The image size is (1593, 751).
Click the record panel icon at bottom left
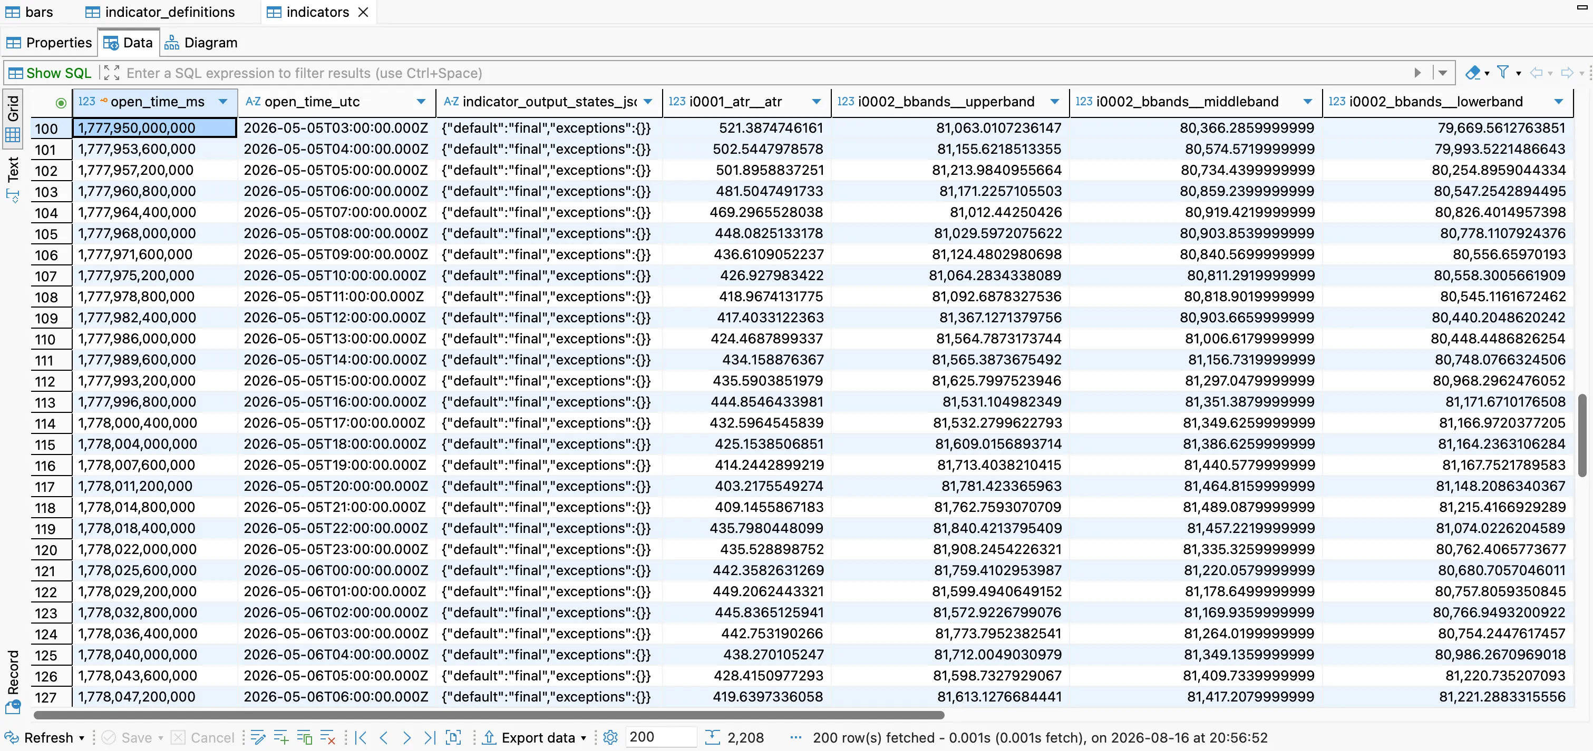pyautogui.click(x=13, y=707)
